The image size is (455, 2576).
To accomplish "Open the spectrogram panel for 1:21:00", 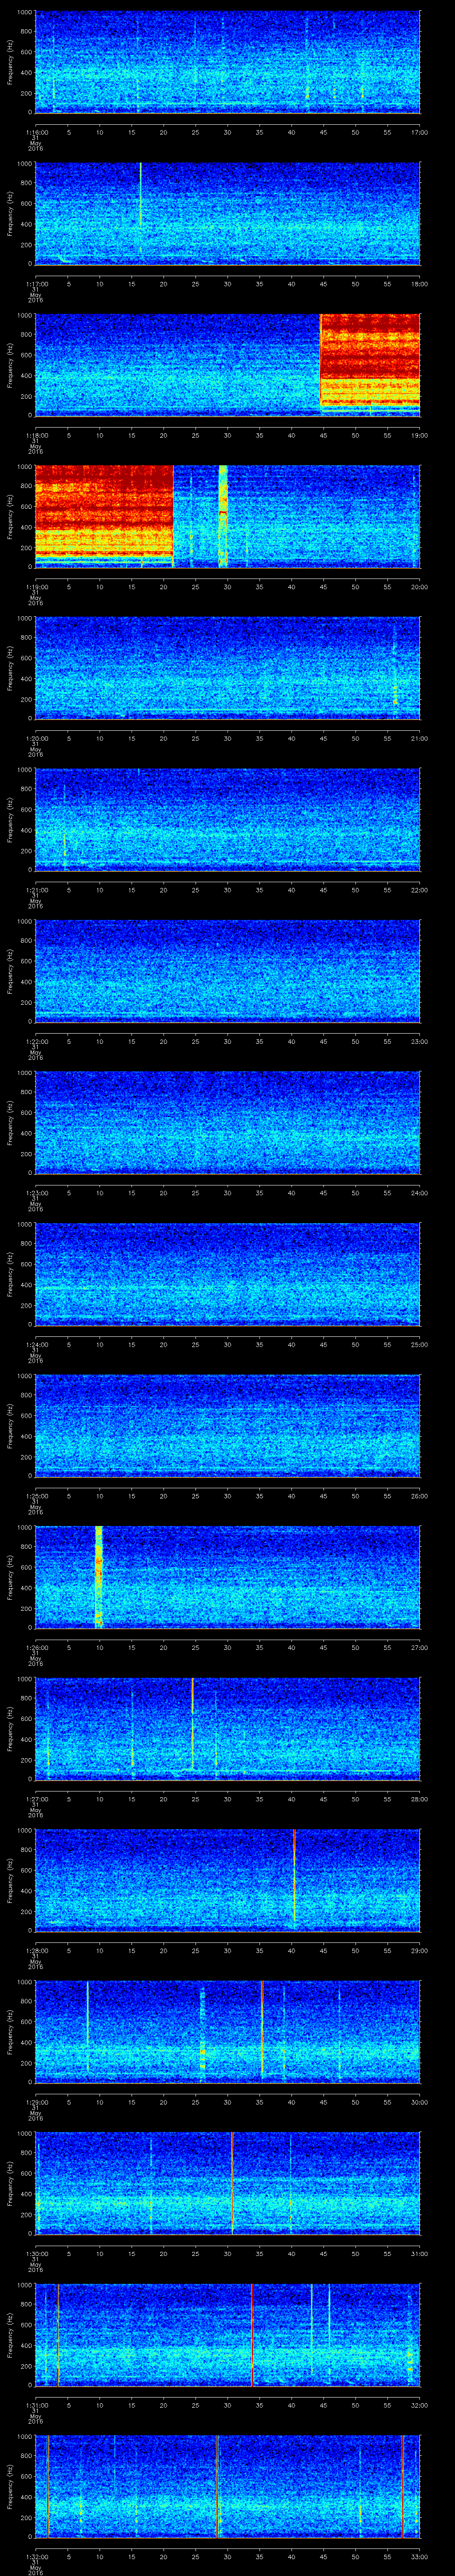I will pos(227,819).
